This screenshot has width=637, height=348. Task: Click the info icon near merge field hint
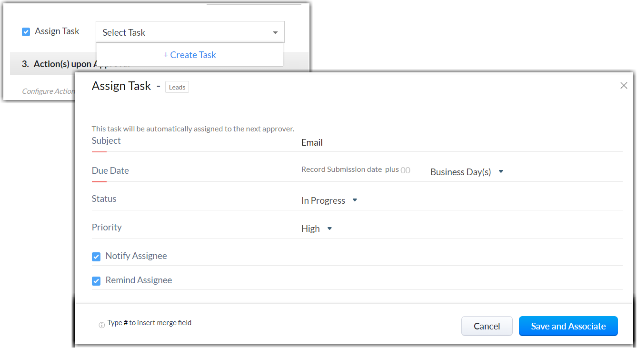101,326
